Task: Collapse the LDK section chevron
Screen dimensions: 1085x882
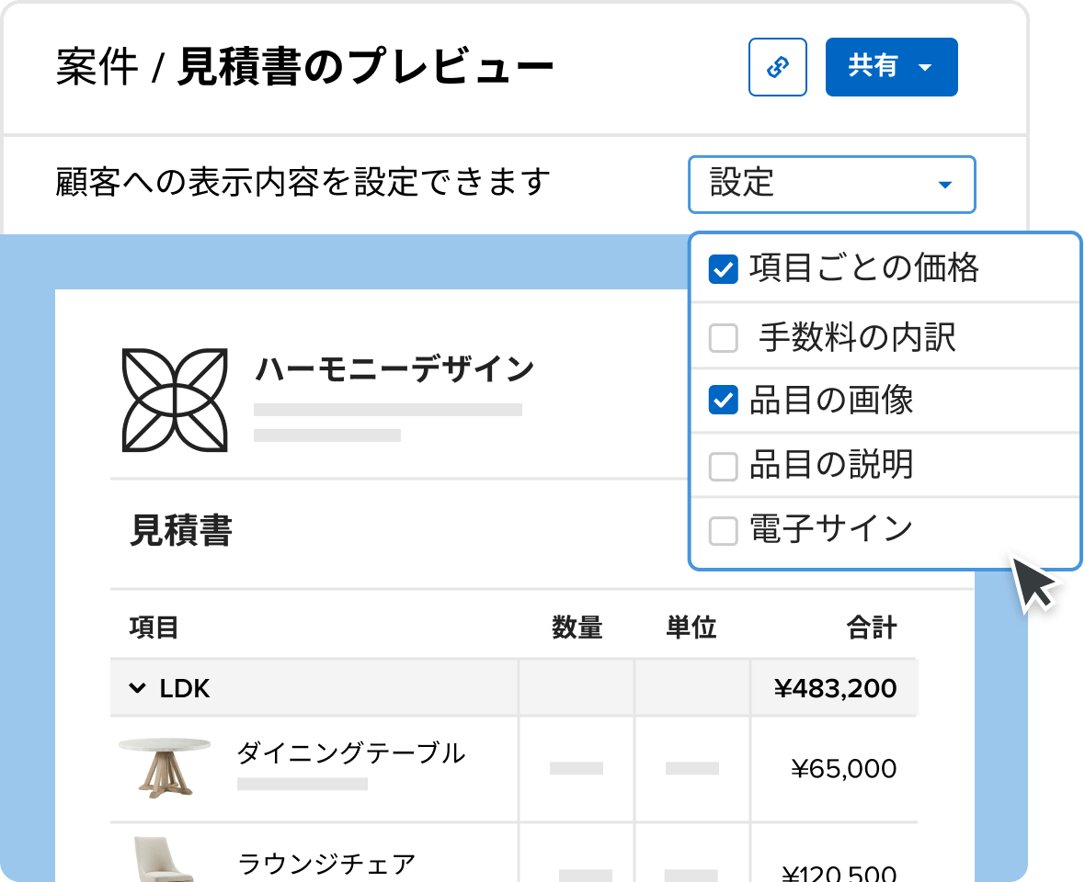Action: tap(137, 688)
